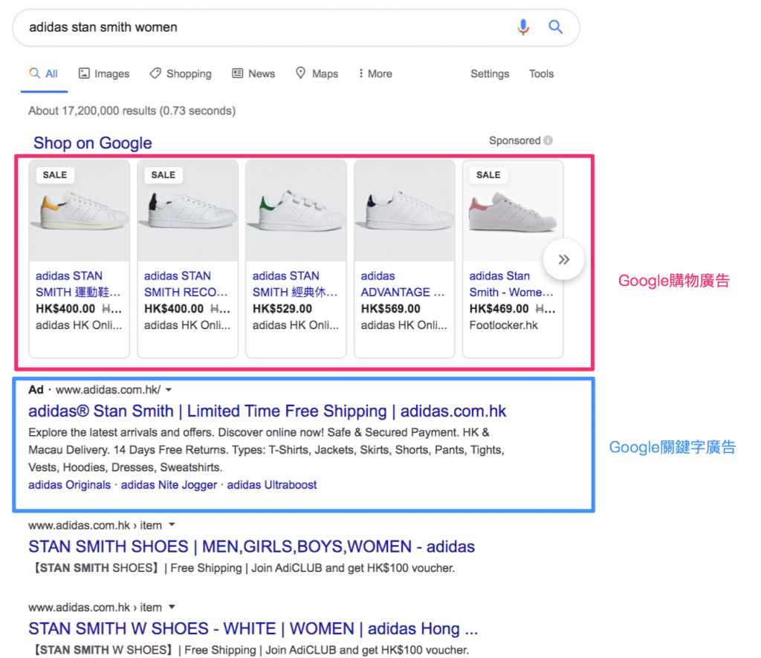761x658 pixels.
Task: Open the adidas STAN SMITH RECO... product title
Action: pos(186,284)
